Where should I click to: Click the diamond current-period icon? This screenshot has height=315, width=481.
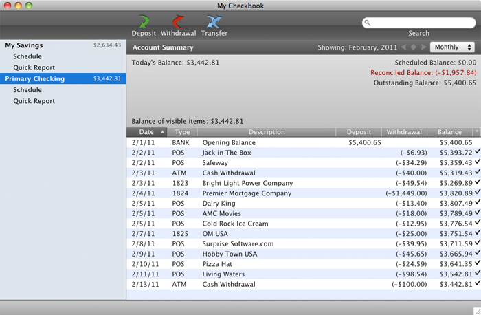(413, 47)
